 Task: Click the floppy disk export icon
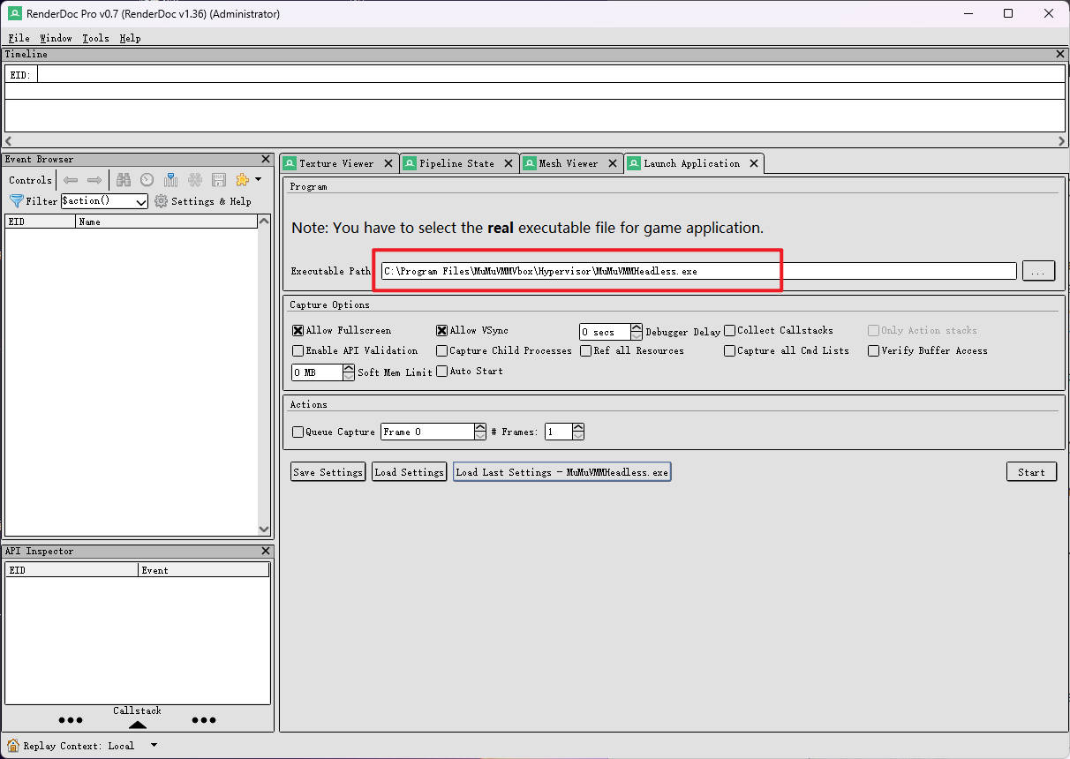coord(219,180)
